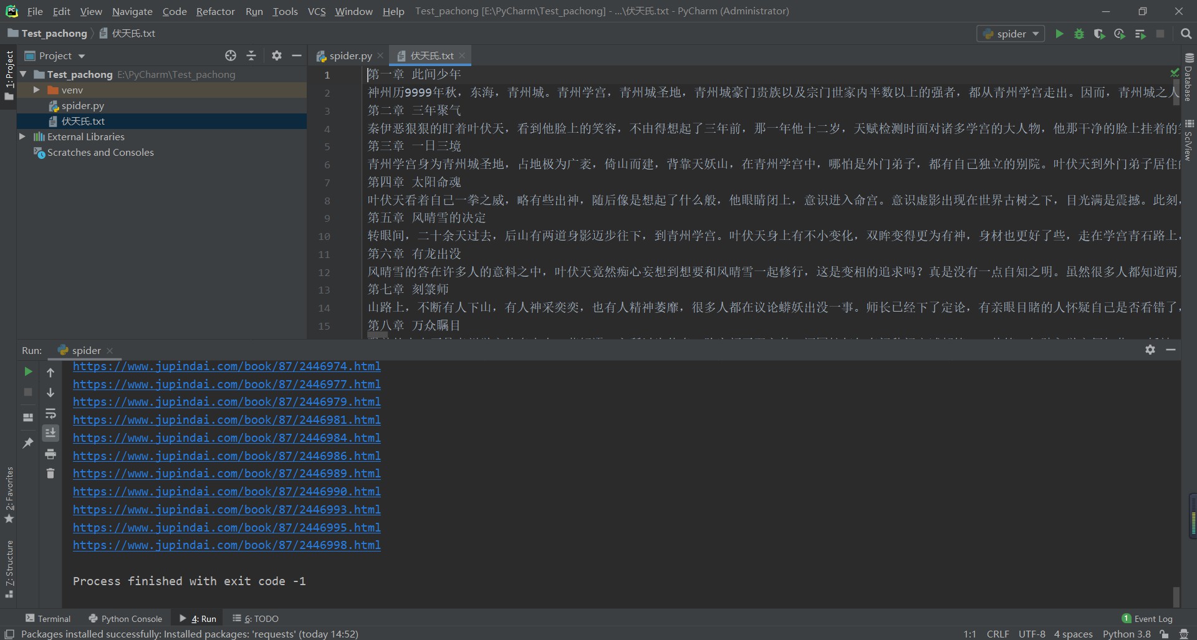Hide the Run tool window

[x=1171, y=350]
